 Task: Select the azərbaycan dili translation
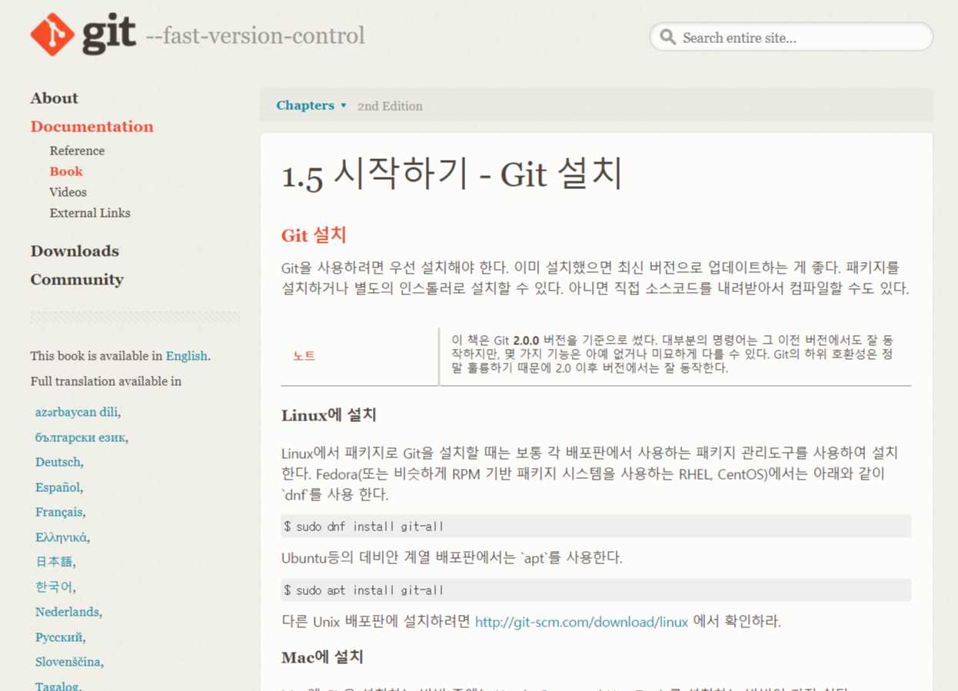[76, 412]
